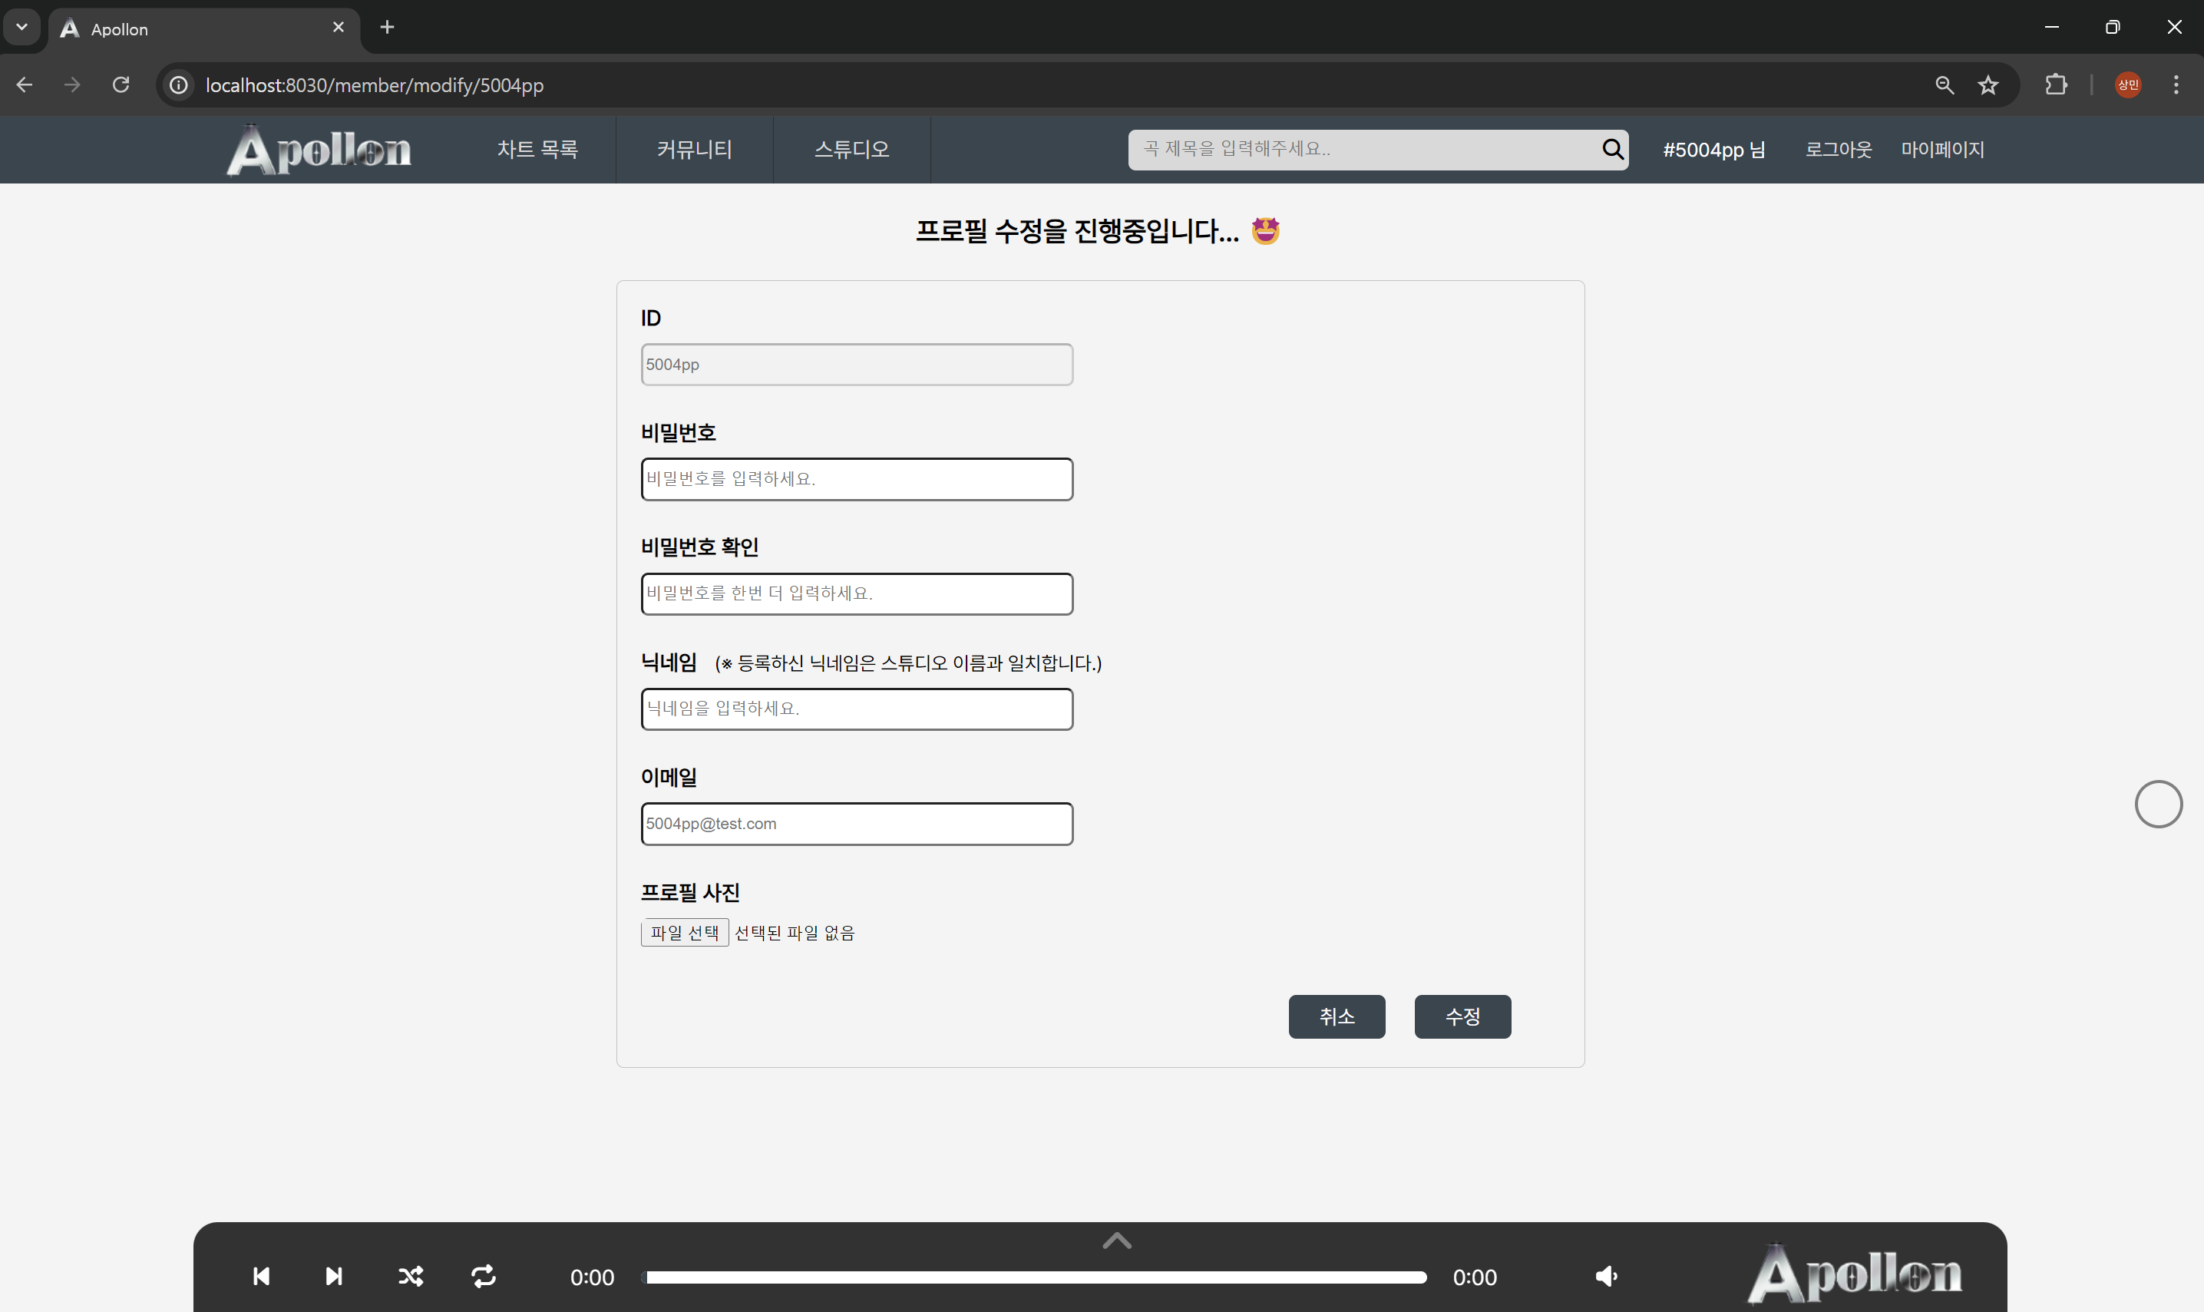The image size is (2204, 1312).
Task: Skip to next track in player
Action: click(333, 1276)
